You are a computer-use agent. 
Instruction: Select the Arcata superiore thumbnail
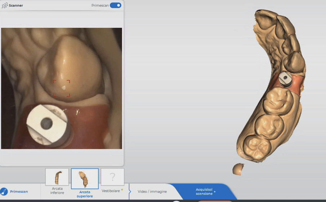tap(85, 179)
